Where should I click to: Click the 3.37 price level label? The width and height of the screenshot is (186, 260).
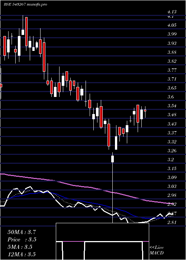pyautogui.click(x=172, y=133)
